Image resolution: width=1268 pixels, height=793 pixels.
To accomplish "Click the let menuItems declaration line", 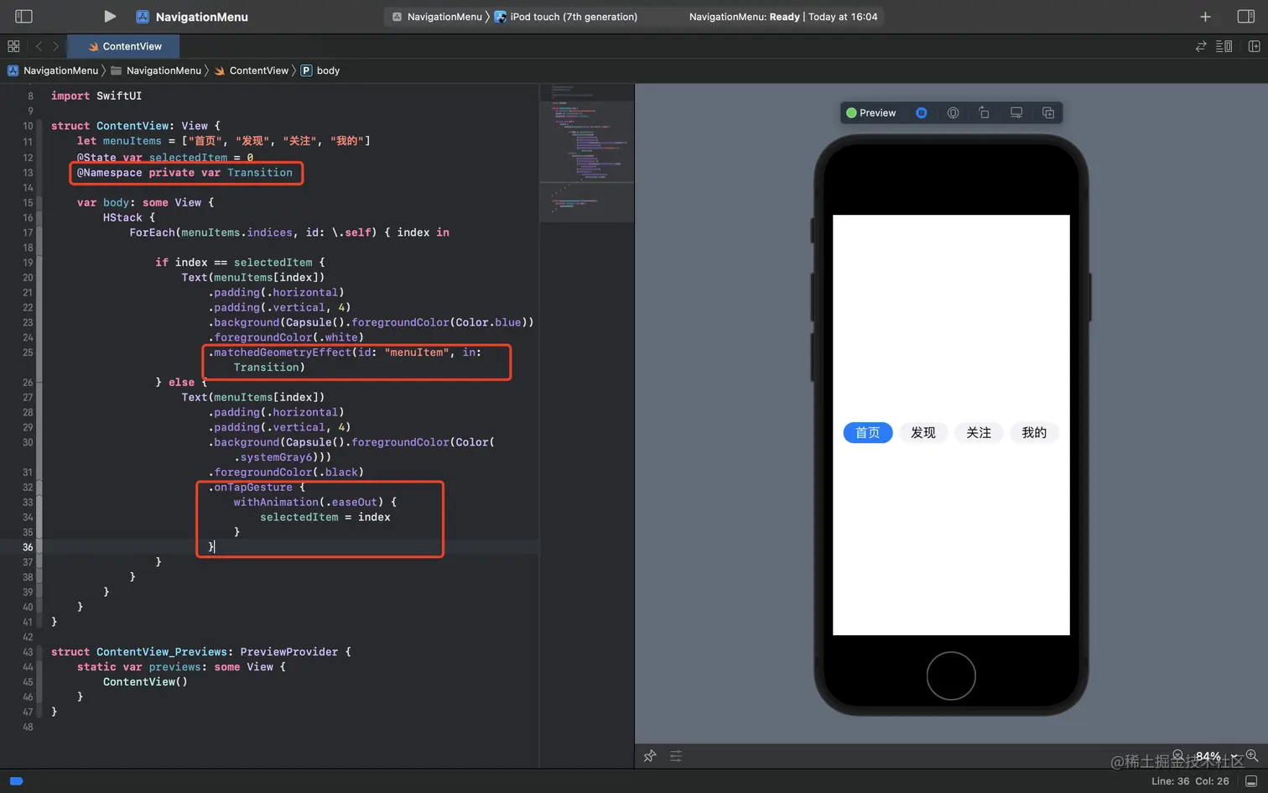I will pyautogui.click(x=223, y=141).
